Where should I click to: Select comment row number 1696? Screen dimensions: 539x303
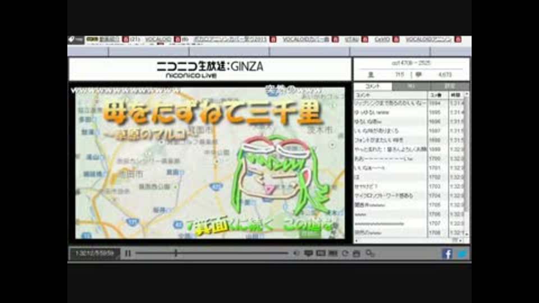tap(409, 122)
